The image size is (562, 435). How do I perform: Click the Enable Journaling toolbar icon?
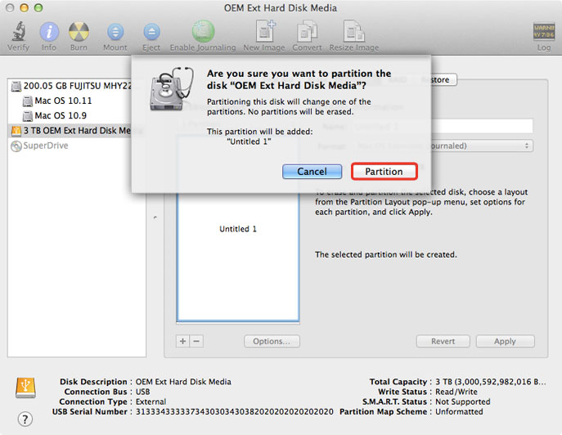click(202, 32)
